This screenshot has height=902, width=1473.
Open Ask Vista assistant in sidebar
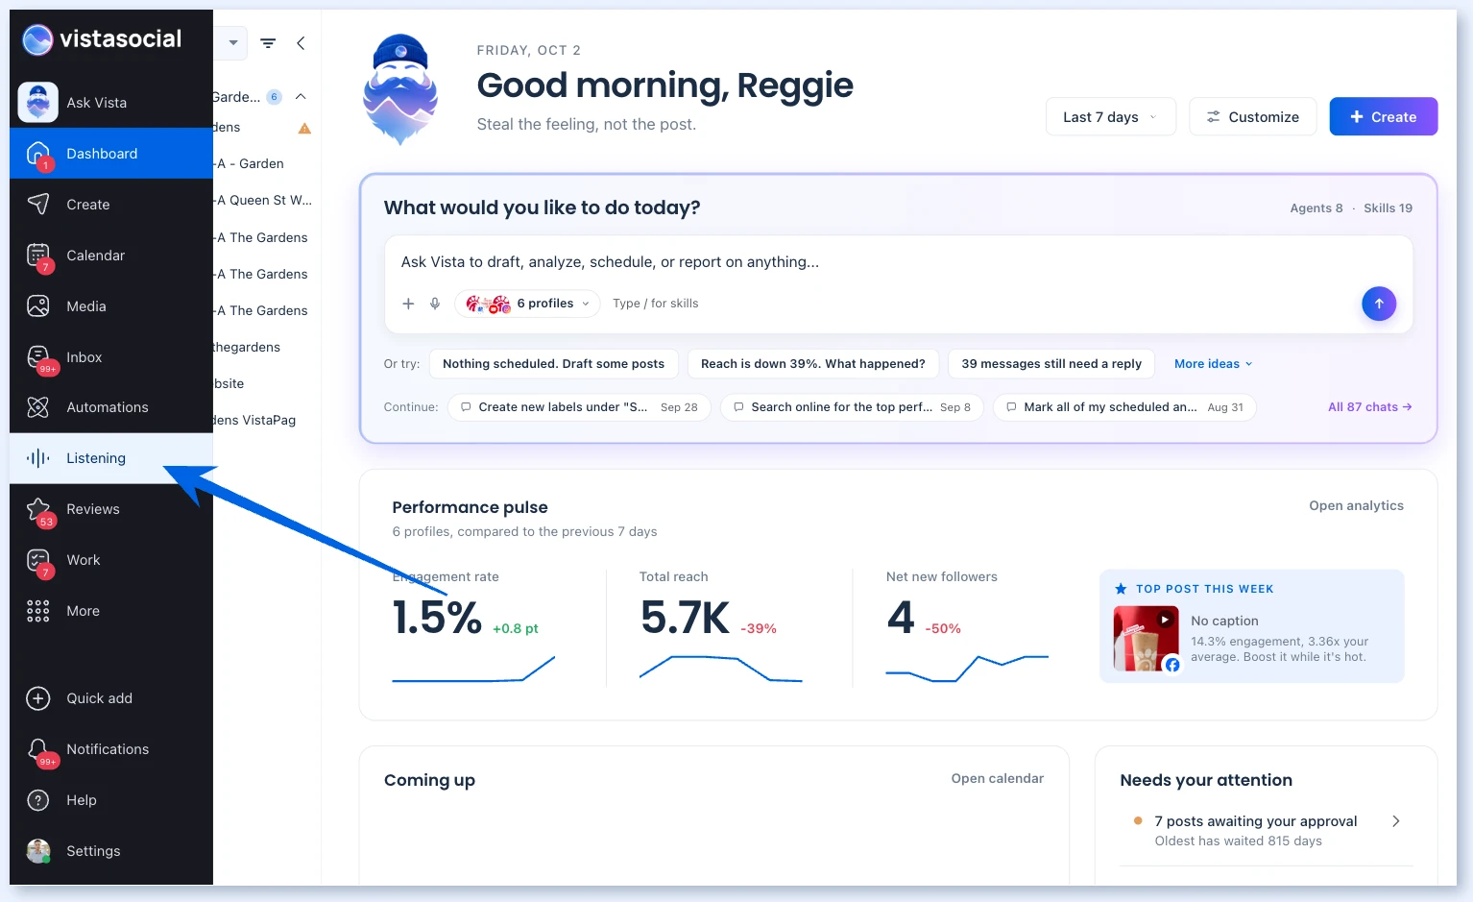coord(110,103)
